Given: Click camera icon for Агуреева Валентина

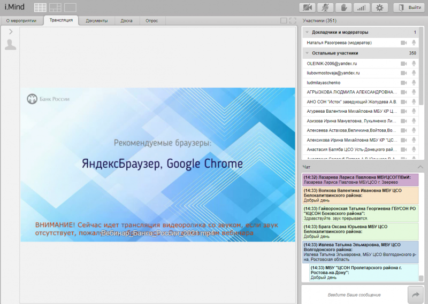Looking at the screenshot, I should (x=403, y=111).
